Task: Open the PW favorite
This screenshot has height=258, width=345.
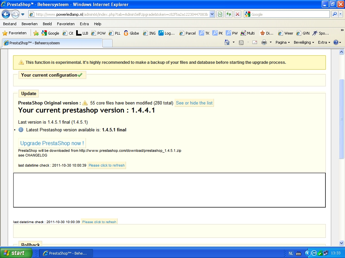Action: click(232, 33)
